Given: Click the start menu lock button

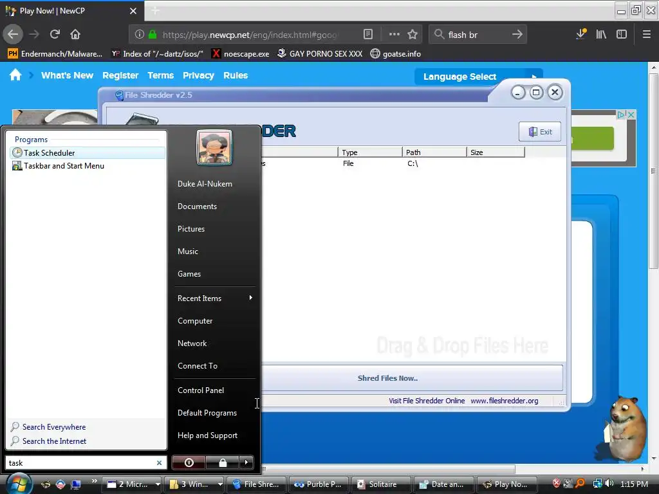Looking at the screenshot, I should (223, 462).
